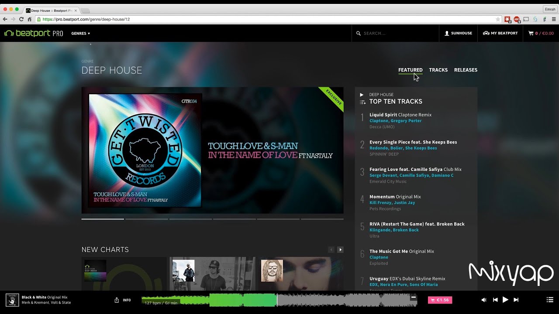Open the Ultra label
Viewport: 559px width, 314px height.
[x=374, y=236]
